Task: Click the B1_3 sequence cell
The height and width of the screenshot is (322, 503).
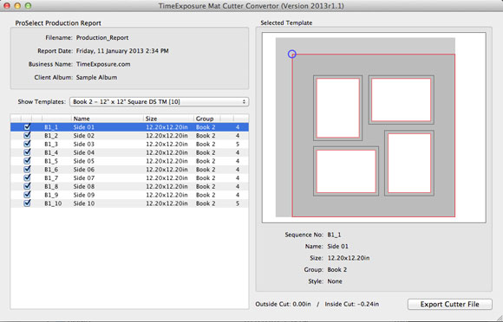Action: (x=51, y=144)
